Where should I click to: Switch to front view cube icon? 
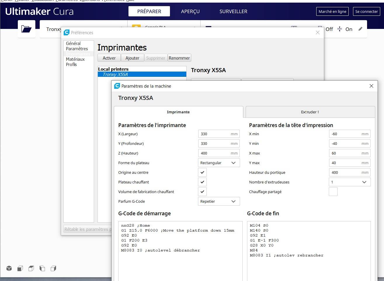(20, 268)
